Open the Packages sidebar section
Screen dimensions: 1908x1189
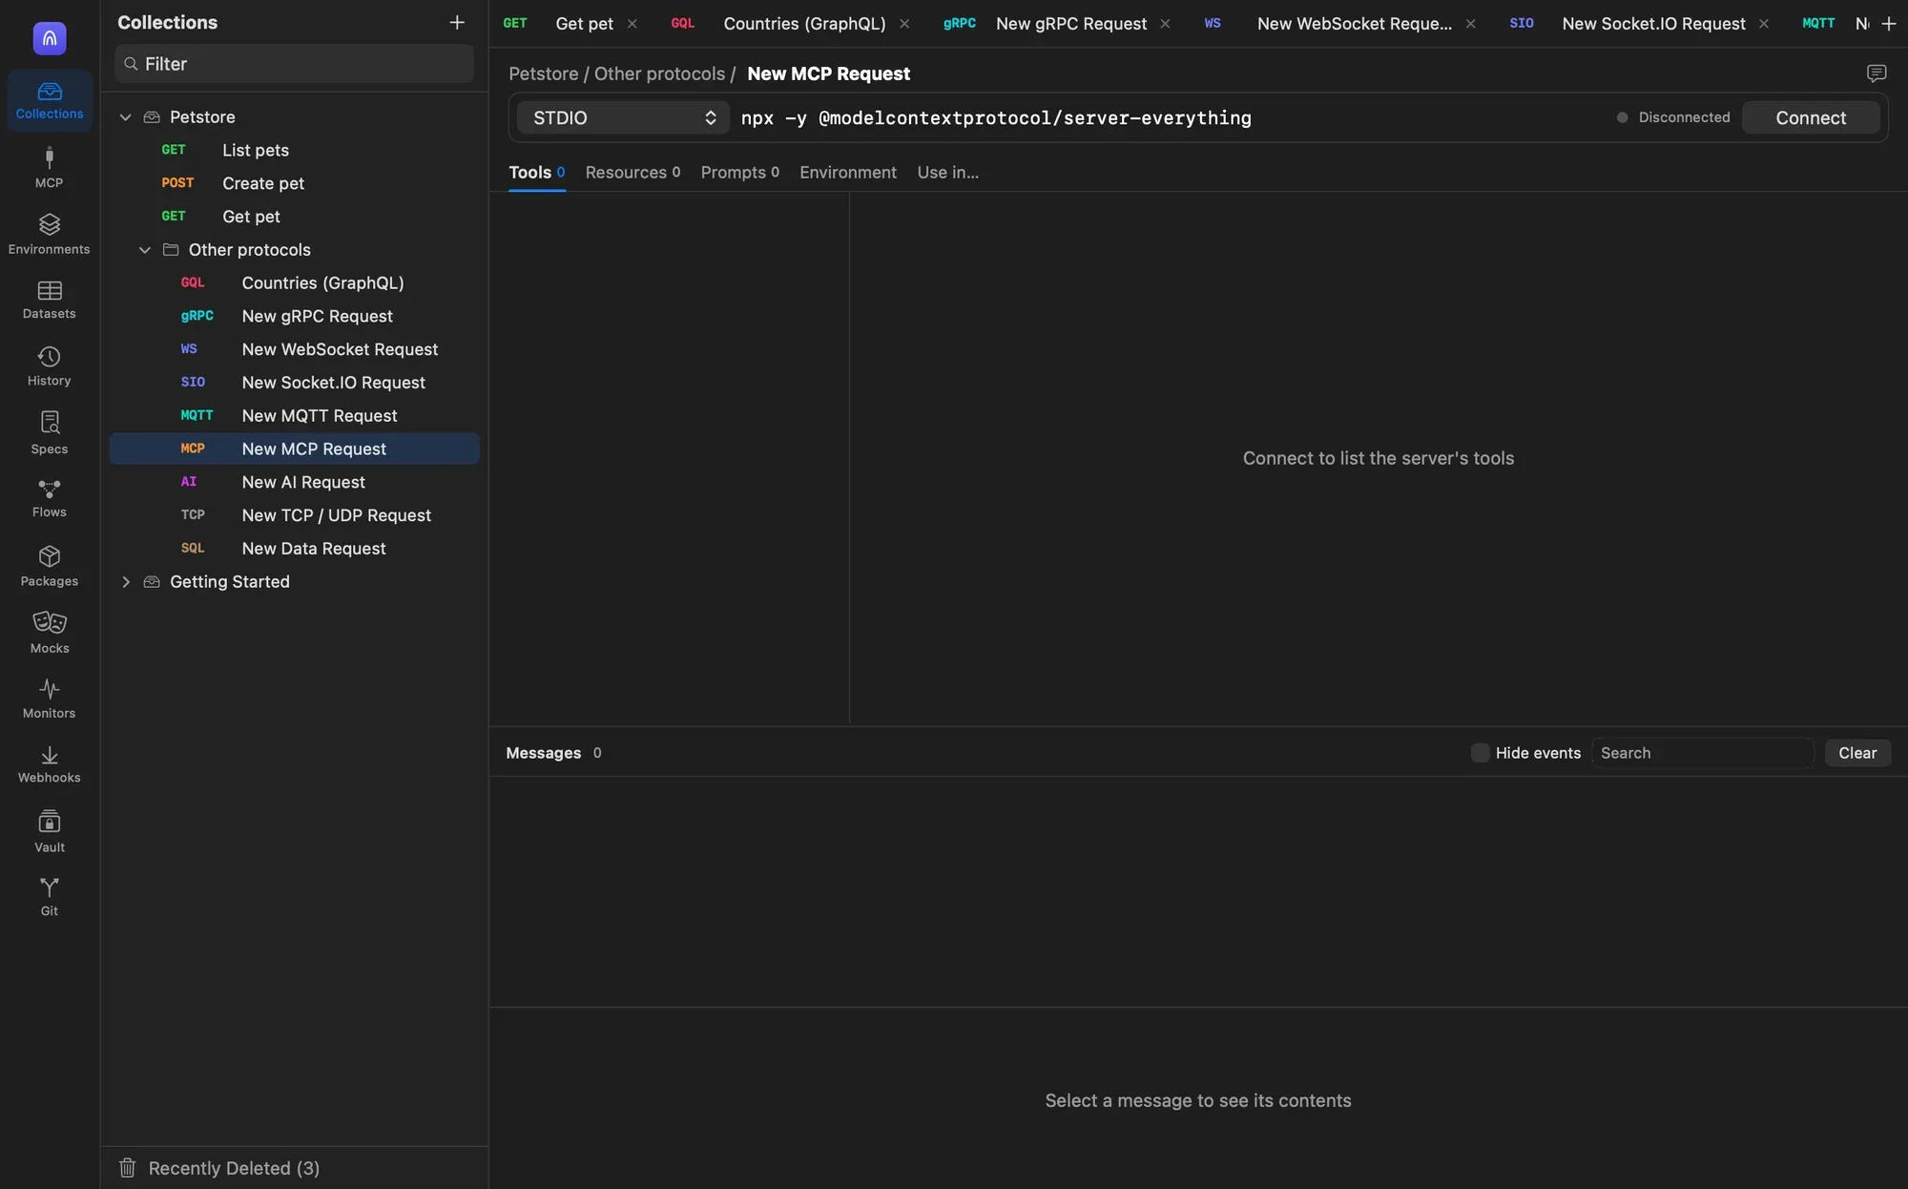pos(50,566)
